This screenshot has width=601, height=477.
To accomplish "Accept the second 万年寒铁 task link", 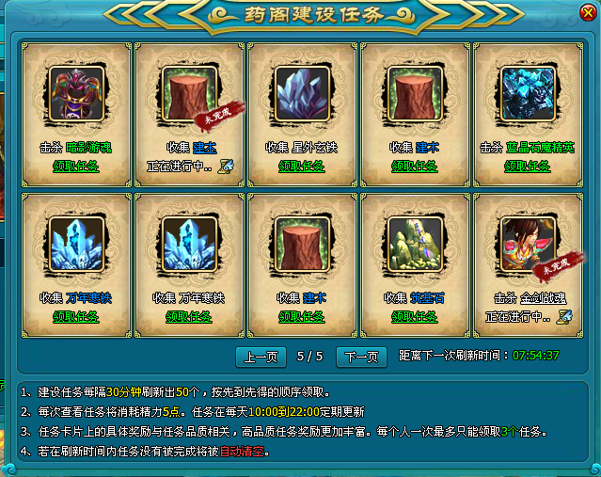I will 189,317.
